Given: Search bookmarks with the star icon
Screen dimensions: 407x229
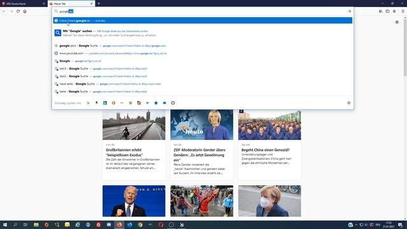Looking at the screenshot, I should [156, 103].
